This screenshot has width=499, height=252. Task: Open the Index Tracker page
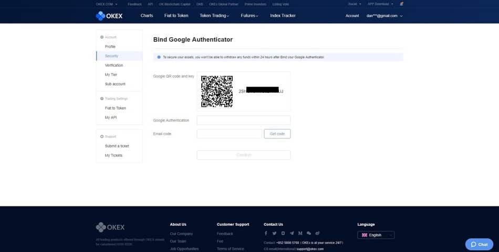pos(283,16)
